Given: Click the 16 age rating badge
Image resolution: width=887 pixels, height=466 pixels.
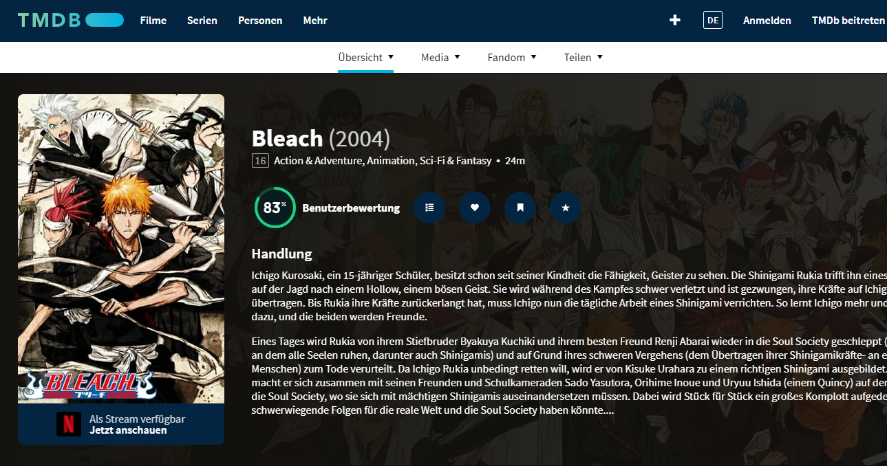Looking at the screenshot, I should pyautogui.click(x=260, y=161).
